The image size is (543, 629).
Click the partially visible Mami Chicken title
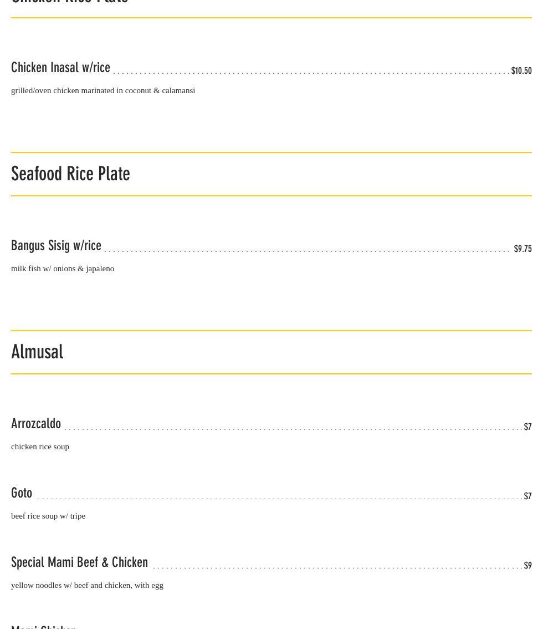[43, 626]
